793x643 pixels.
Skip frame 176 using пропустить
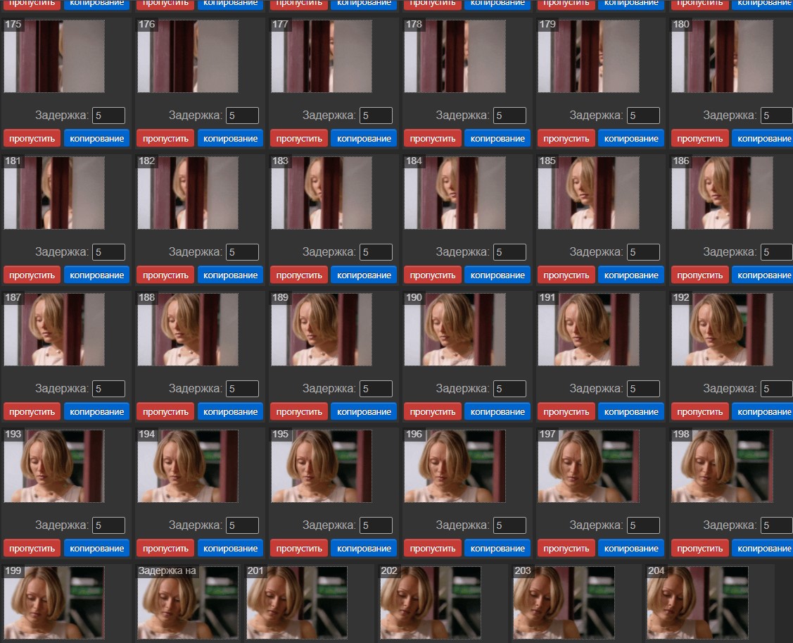click(165, 138)
